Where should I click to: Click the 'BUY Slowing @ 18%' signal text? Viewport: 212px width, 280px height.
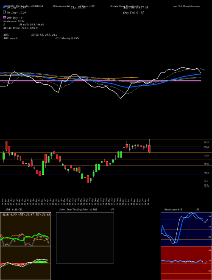click(x=67, y=38)
